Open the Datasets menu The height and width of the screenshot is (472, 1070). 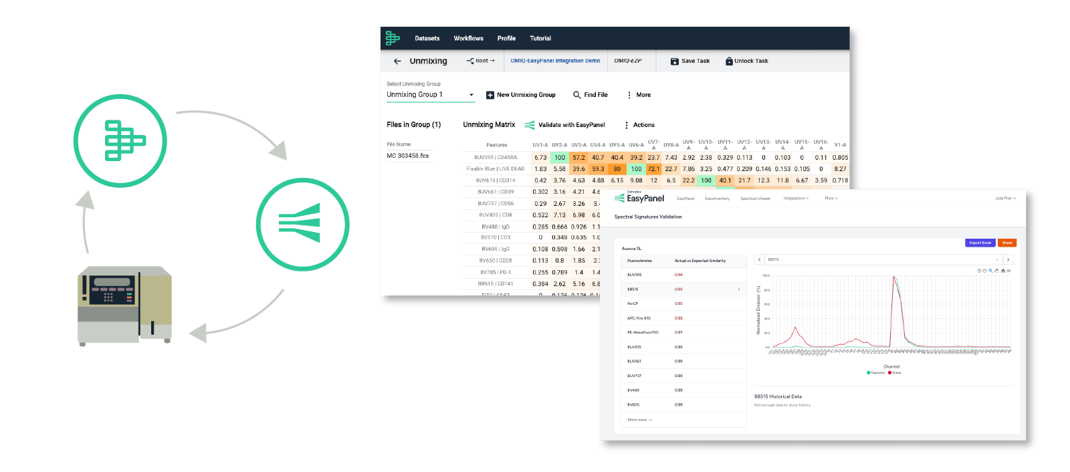pyautogui.click(x=427, y=38)
